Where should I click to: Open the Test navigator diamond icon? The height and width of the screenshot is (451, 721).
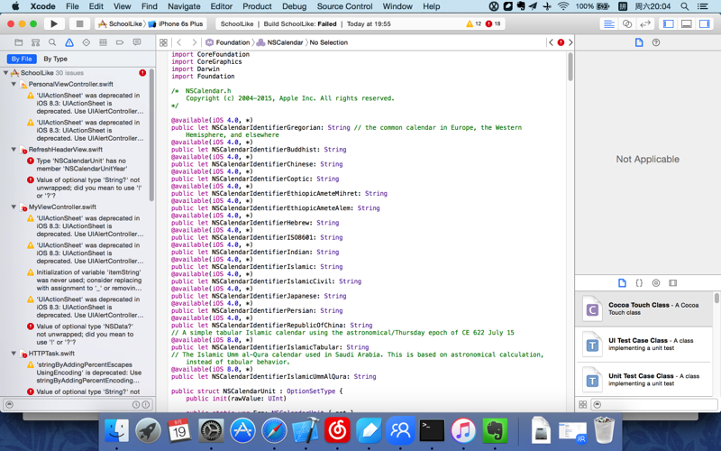86,42
